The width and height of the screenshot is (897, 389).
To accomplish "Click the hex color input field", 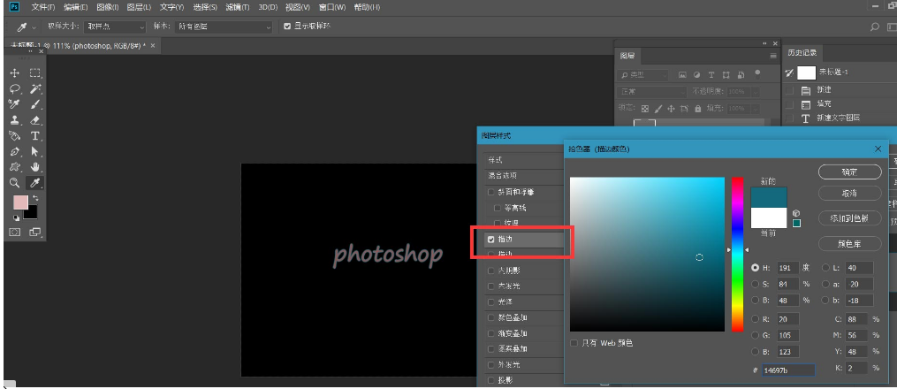I will tap(787, 370).
